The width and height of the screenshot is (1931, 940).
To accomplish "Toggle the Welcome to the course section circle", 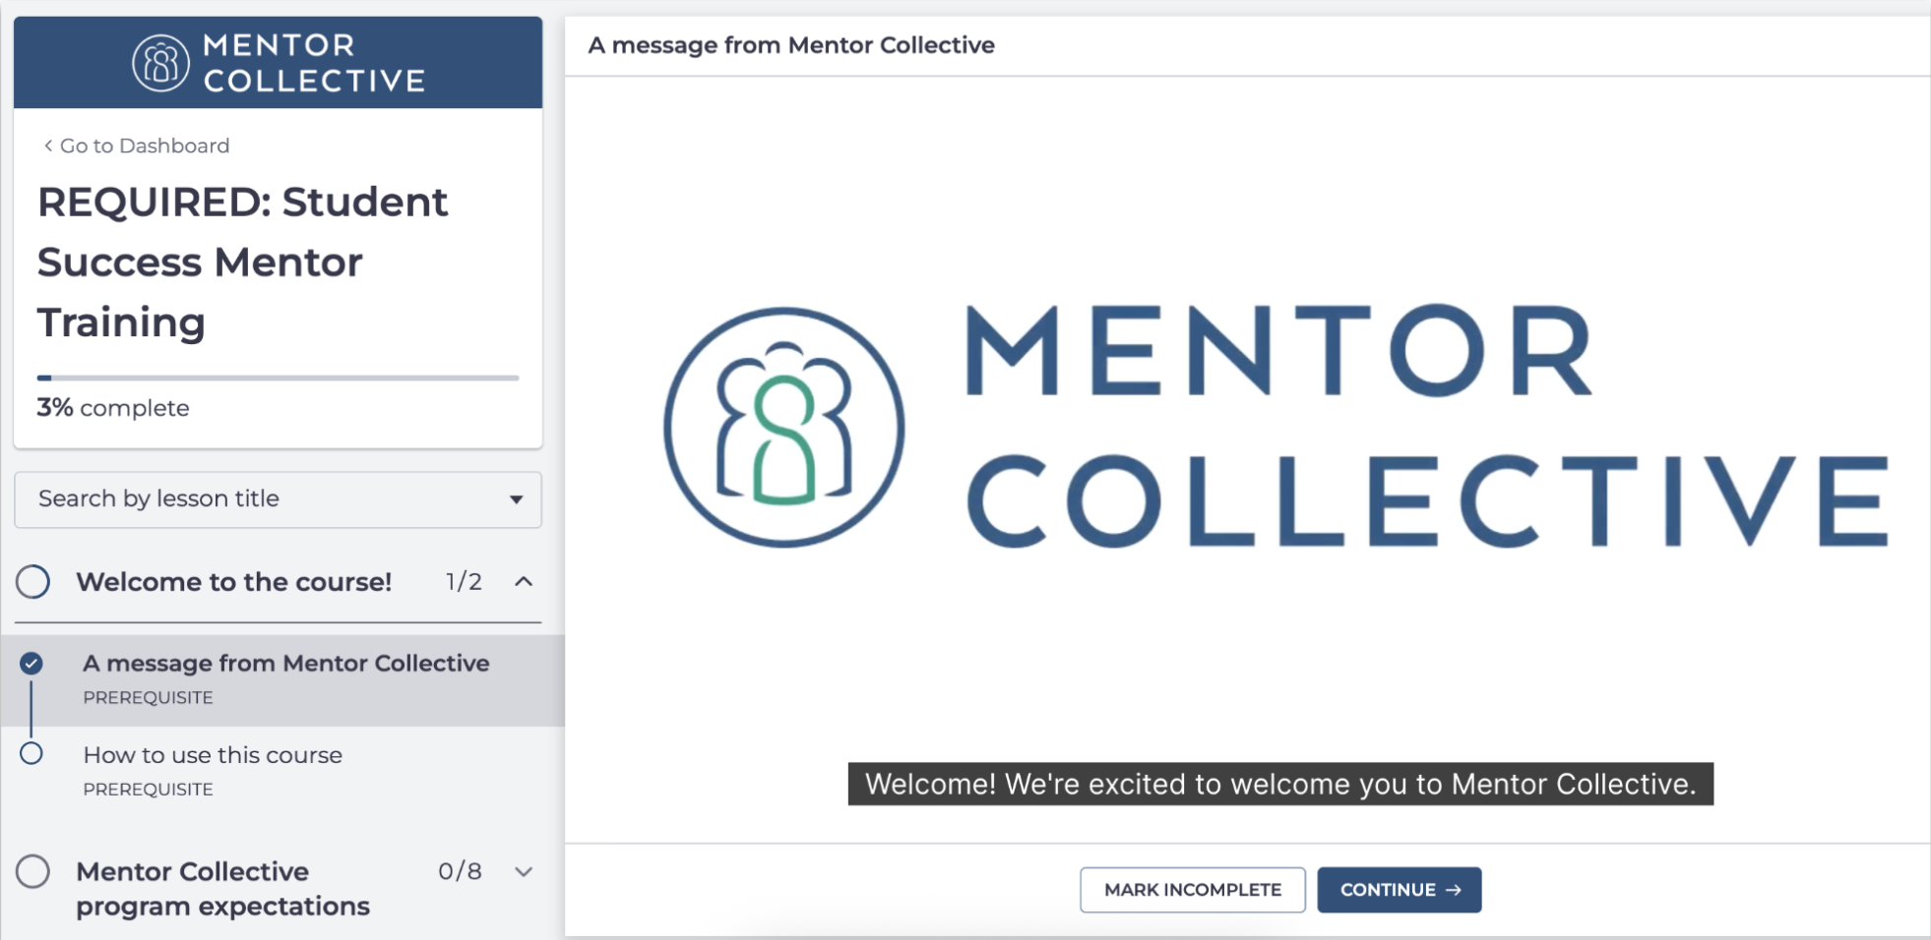I will pyautogui.click(x=33, y=582).
